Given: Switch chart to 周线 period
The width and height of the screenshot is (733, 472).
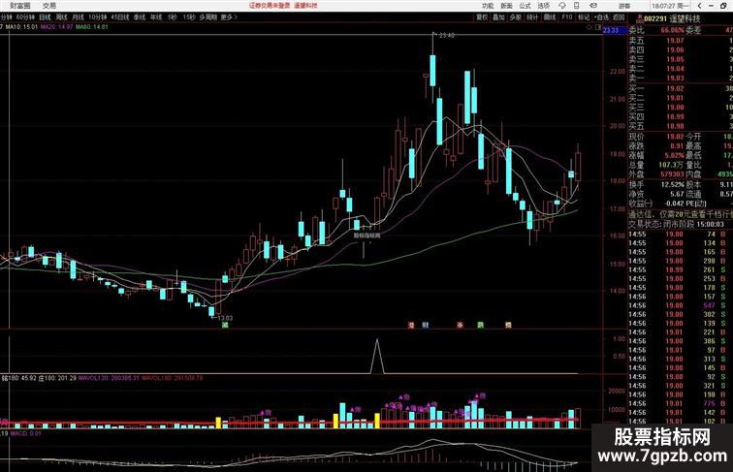Looking at the screenshot, I should (61, 16).
